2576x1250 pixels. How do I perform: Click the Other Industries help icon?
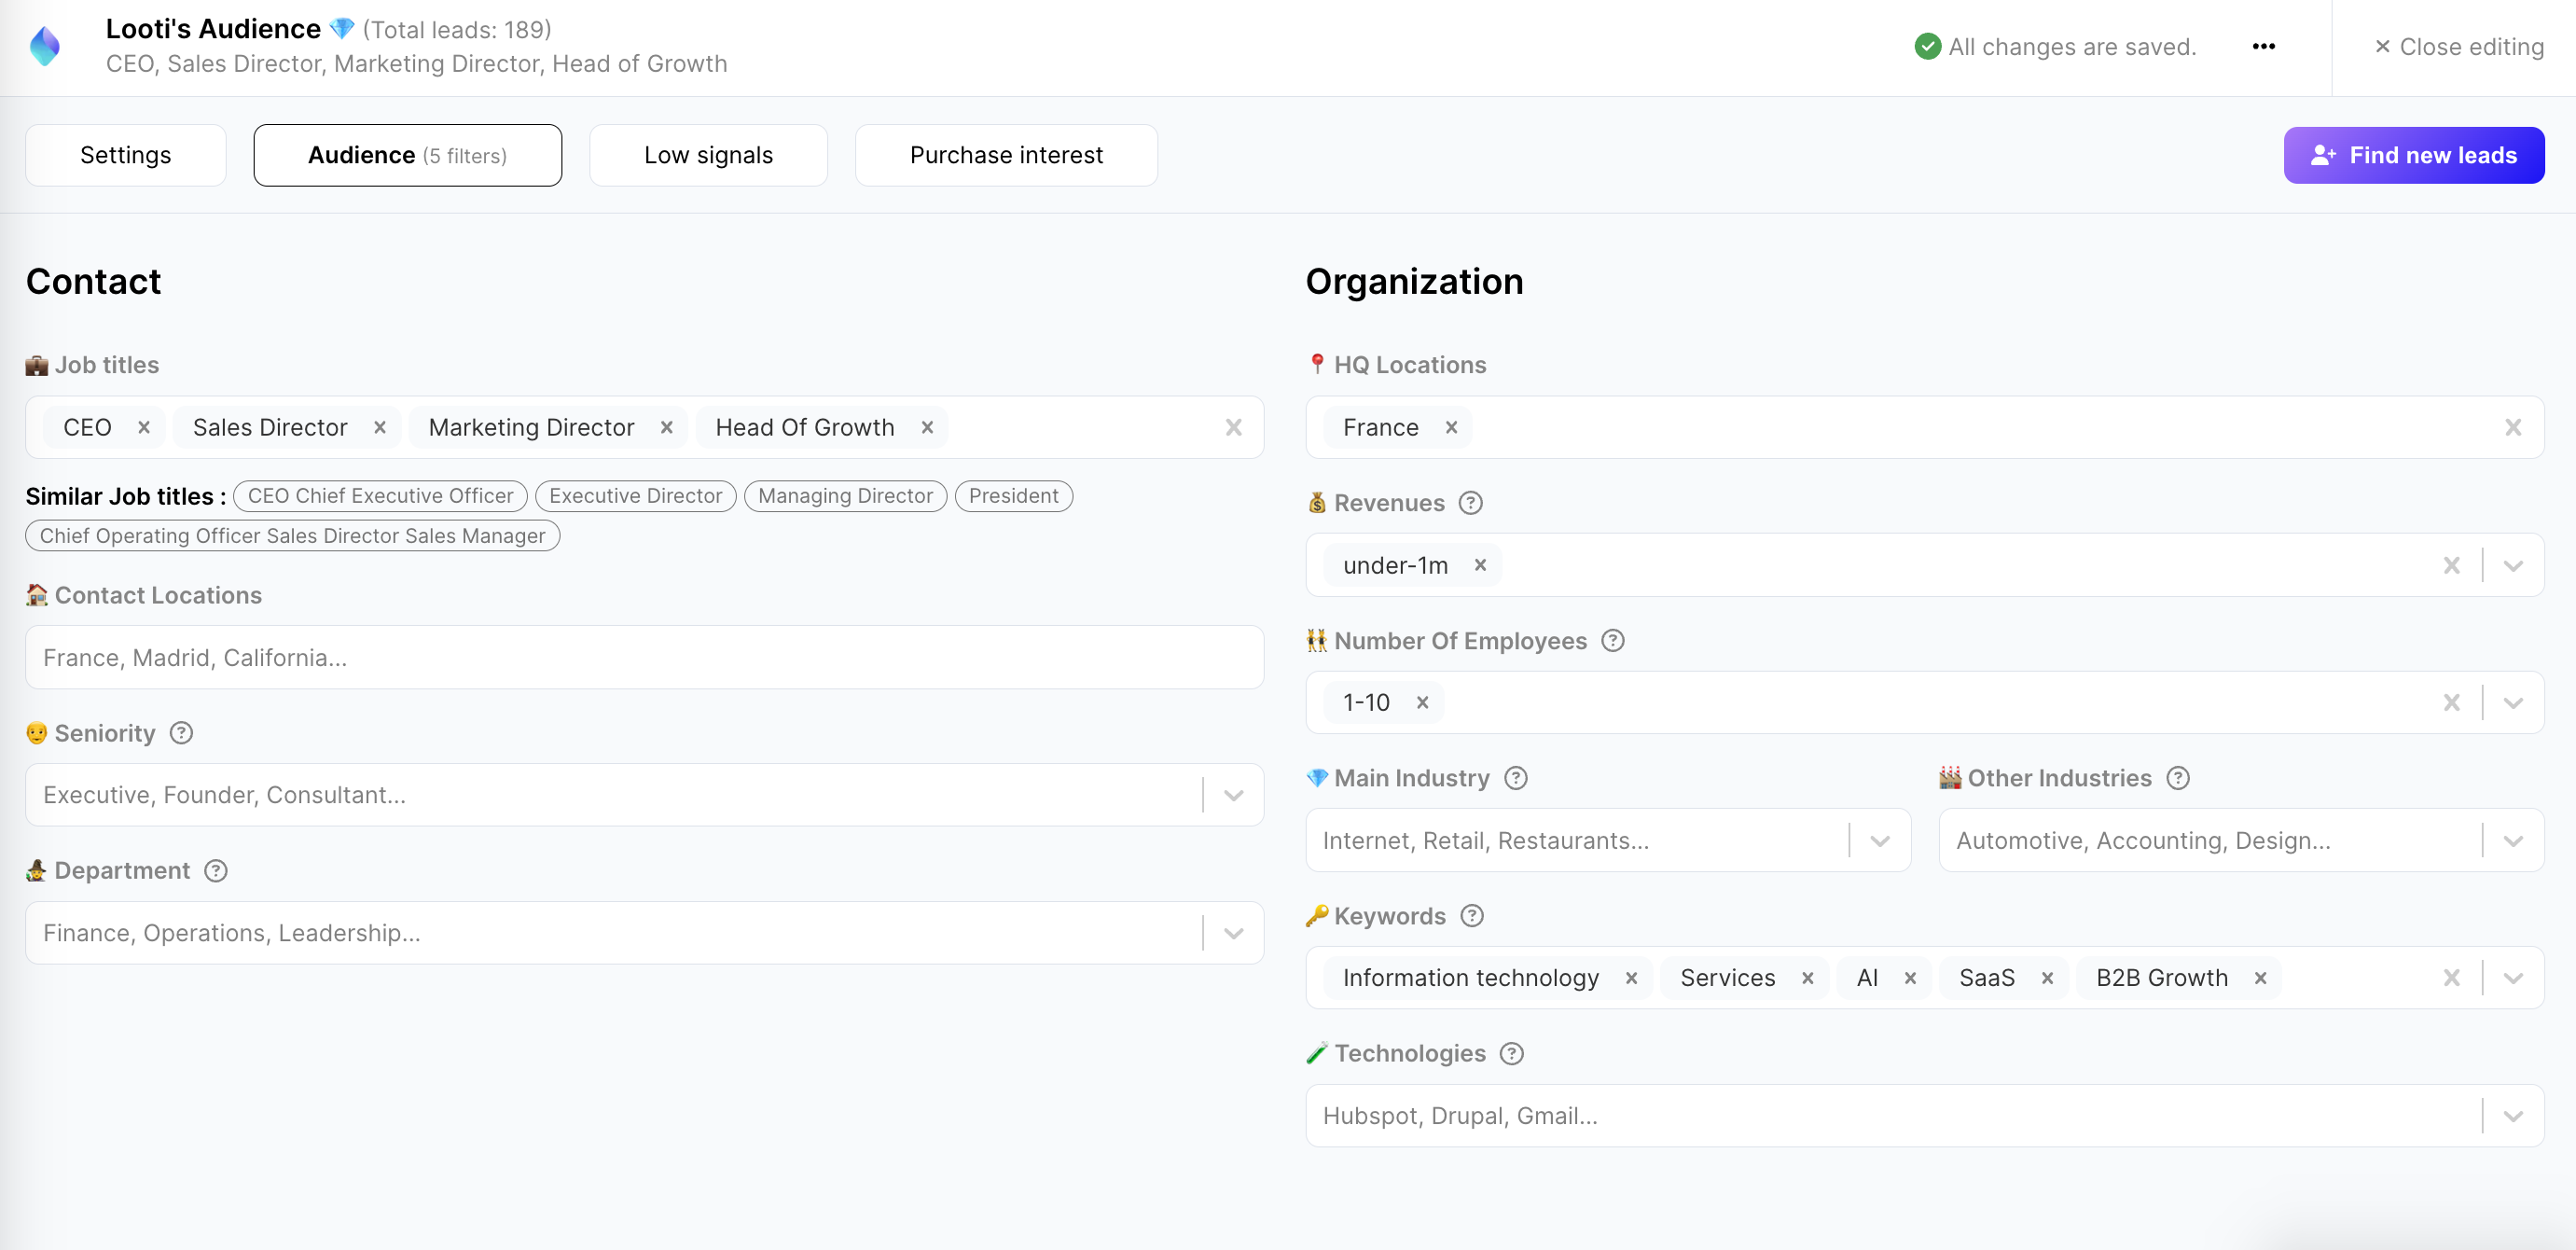[2180, 778]
